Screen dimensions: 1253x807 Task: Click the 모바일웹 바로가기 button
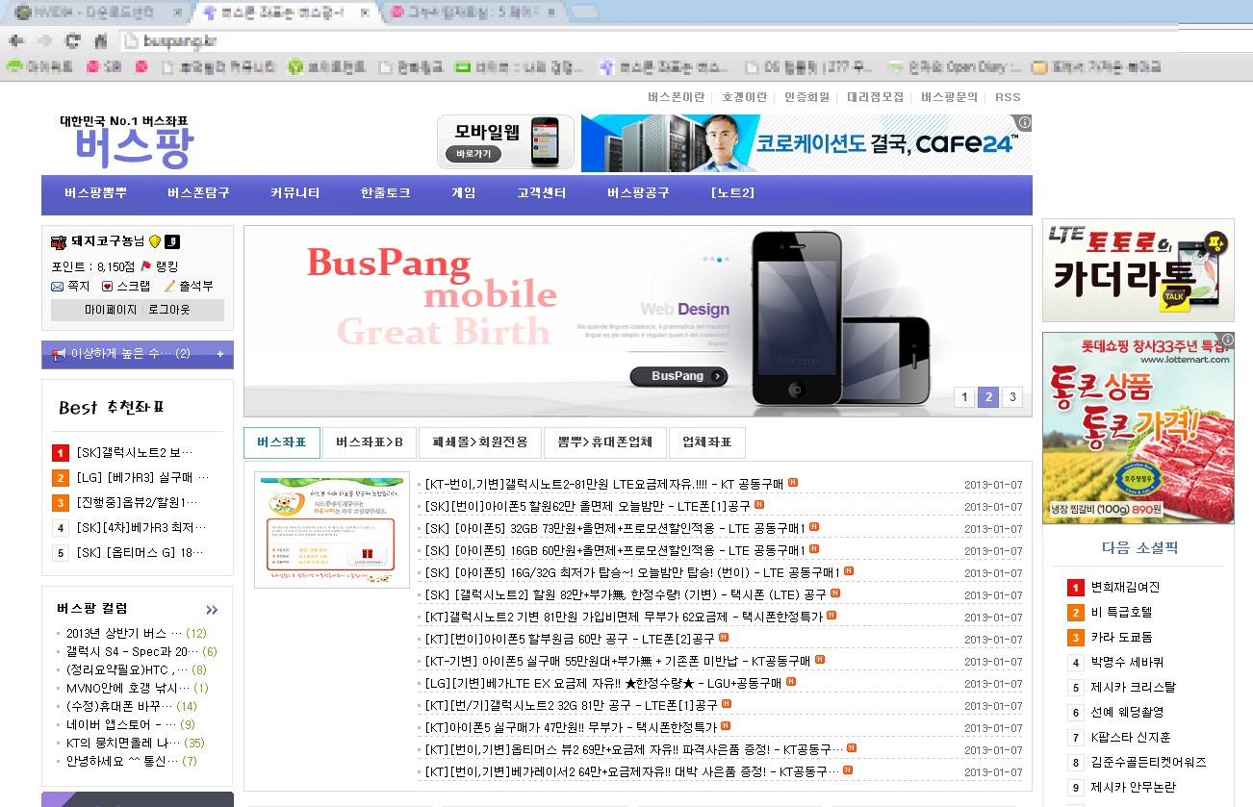[473, 153]
